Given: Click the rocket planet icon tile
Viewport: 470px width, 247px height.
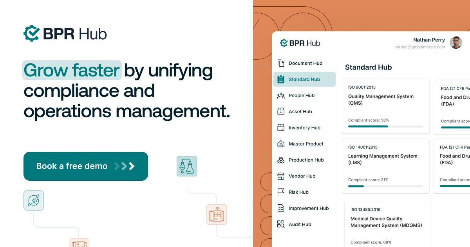Looking at the screenshot, I should (x=34, y=200).
